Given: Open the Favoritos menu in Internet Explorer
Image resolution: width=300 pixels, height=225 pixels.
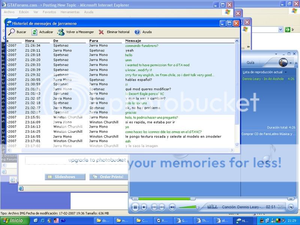Looking at the screenshot, I should point(49,12).
